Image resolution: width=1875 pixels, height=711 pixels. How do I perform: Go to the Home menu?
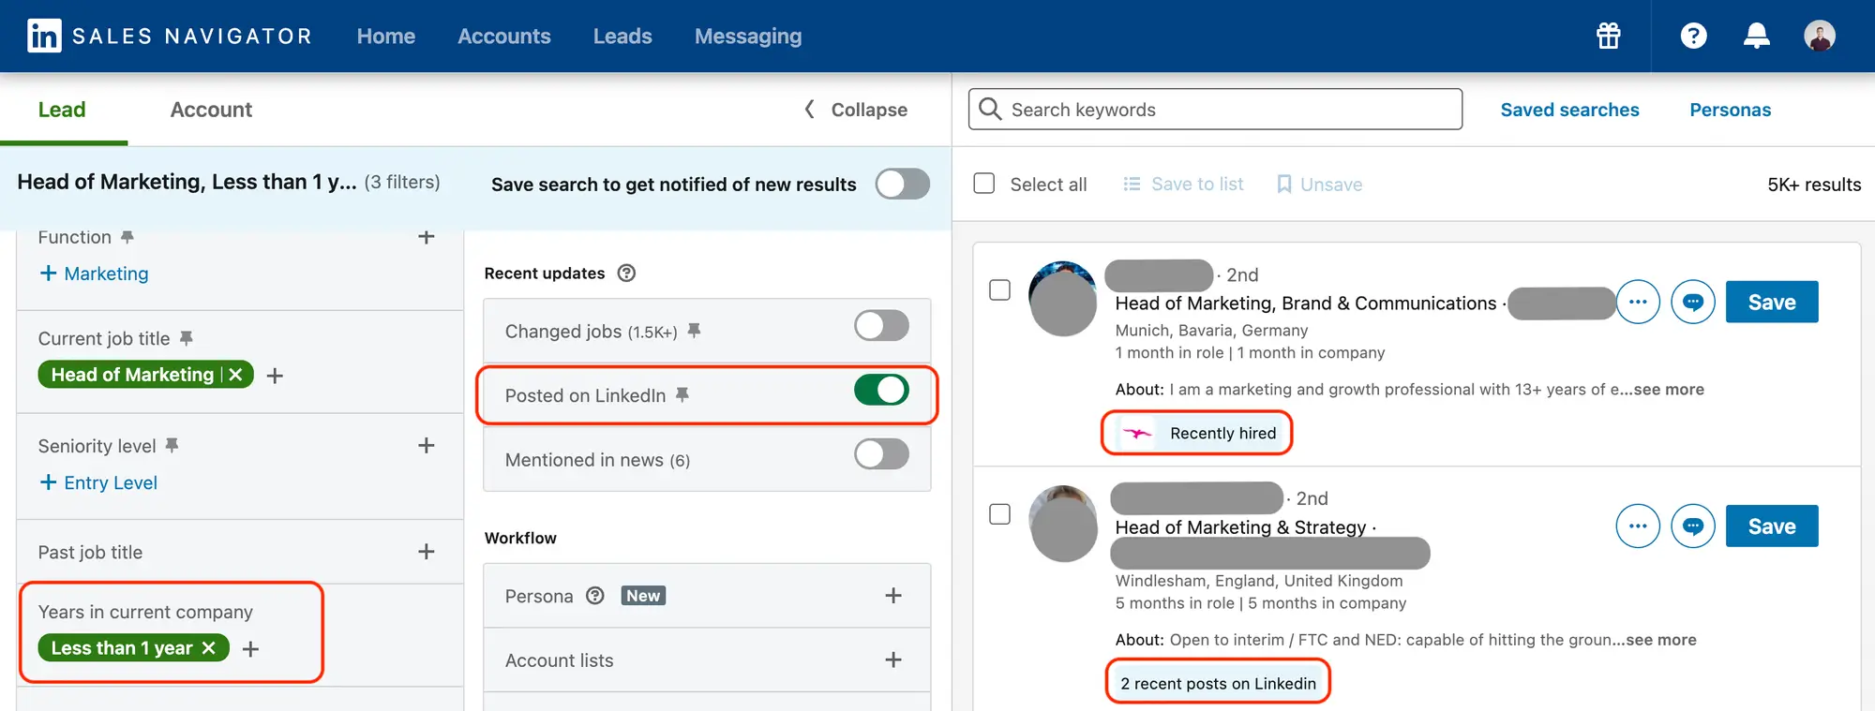coord(385,36)
